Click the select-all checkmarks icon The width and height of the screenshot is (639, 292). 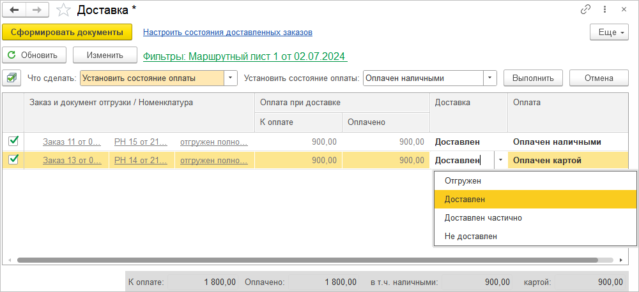pyautogui.click(x=12, y=78)
